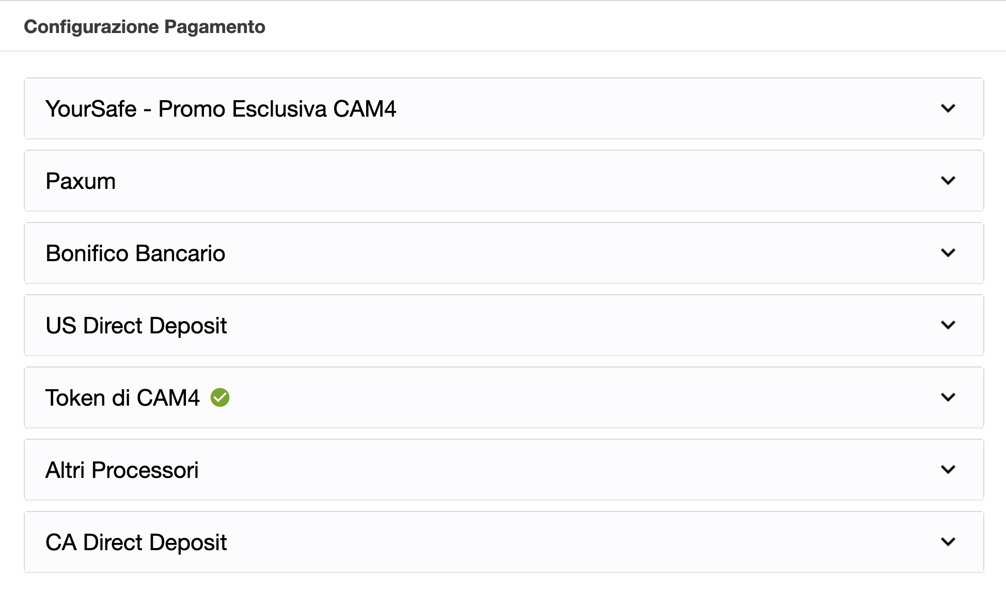Image resolution: width=1006 pixels, height=609 pixels.
Task: Open Bonifico Bancario with its chevron
Action: pyautogui.click(x=948, y=253)
